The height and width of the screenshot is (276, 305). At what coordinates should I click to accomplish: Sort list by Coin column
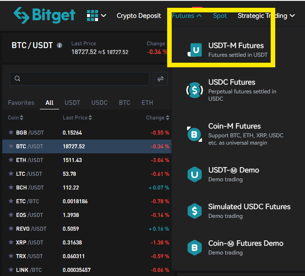16,118
